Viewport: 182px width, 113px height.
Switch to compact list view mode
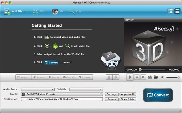pyautogui.click(x=177, y=11)
